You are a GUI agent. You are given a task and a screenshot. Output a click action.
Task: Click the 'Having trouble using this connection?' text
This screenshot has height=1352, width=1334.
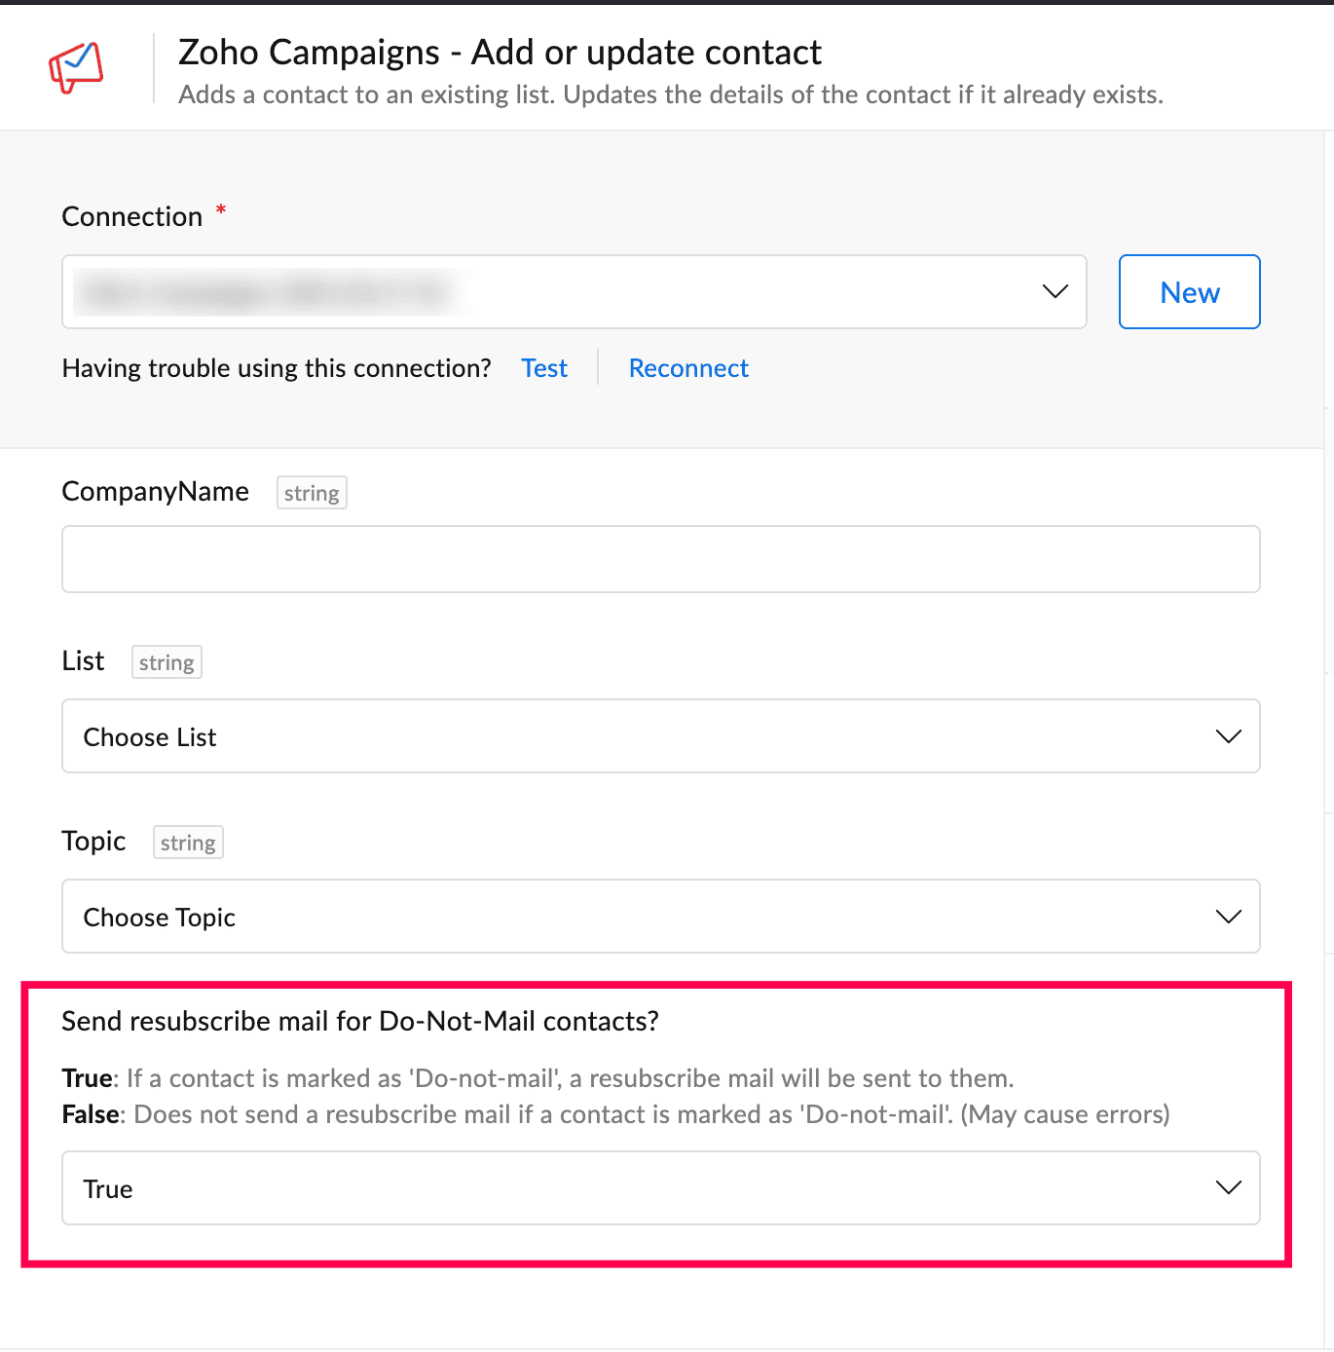(277, 368)
